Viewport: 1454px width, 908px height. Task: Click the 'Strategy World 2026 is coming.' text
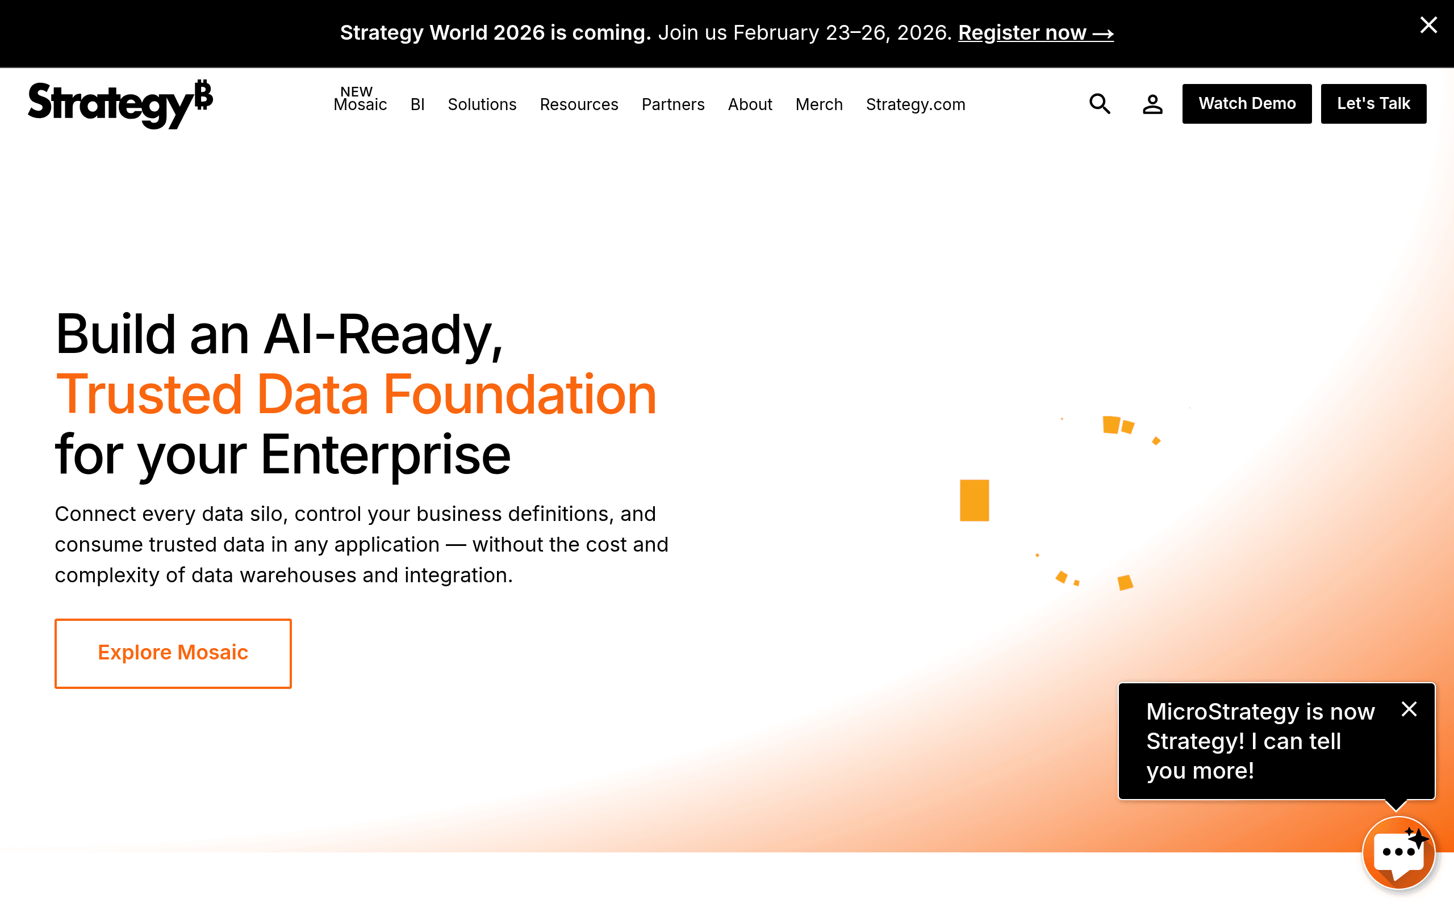click(x=496, y=32)
